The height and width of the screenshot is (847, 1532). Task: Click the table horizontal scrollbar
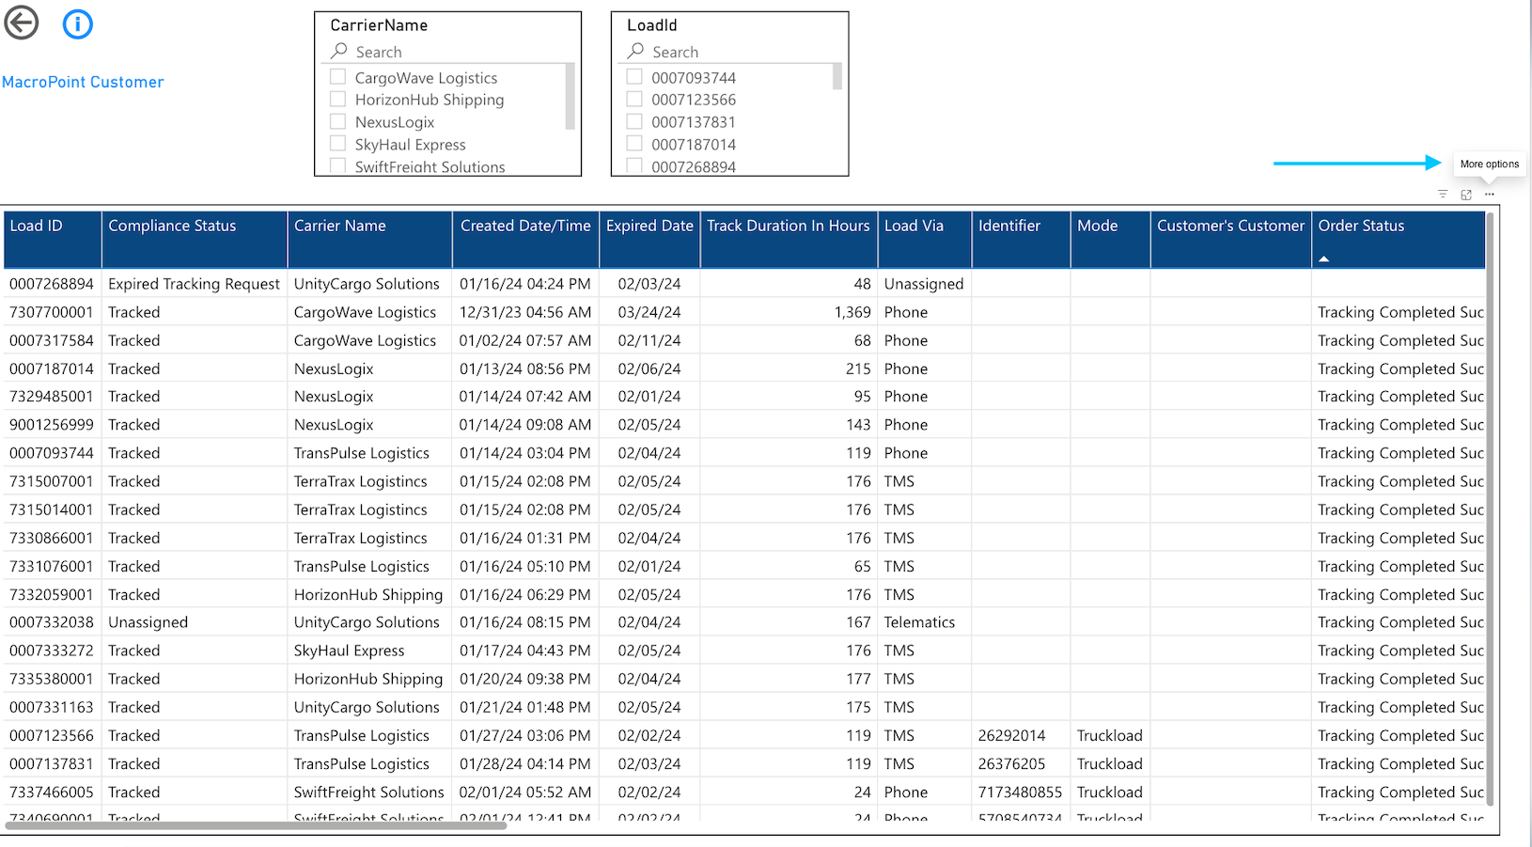click(257, 825)
